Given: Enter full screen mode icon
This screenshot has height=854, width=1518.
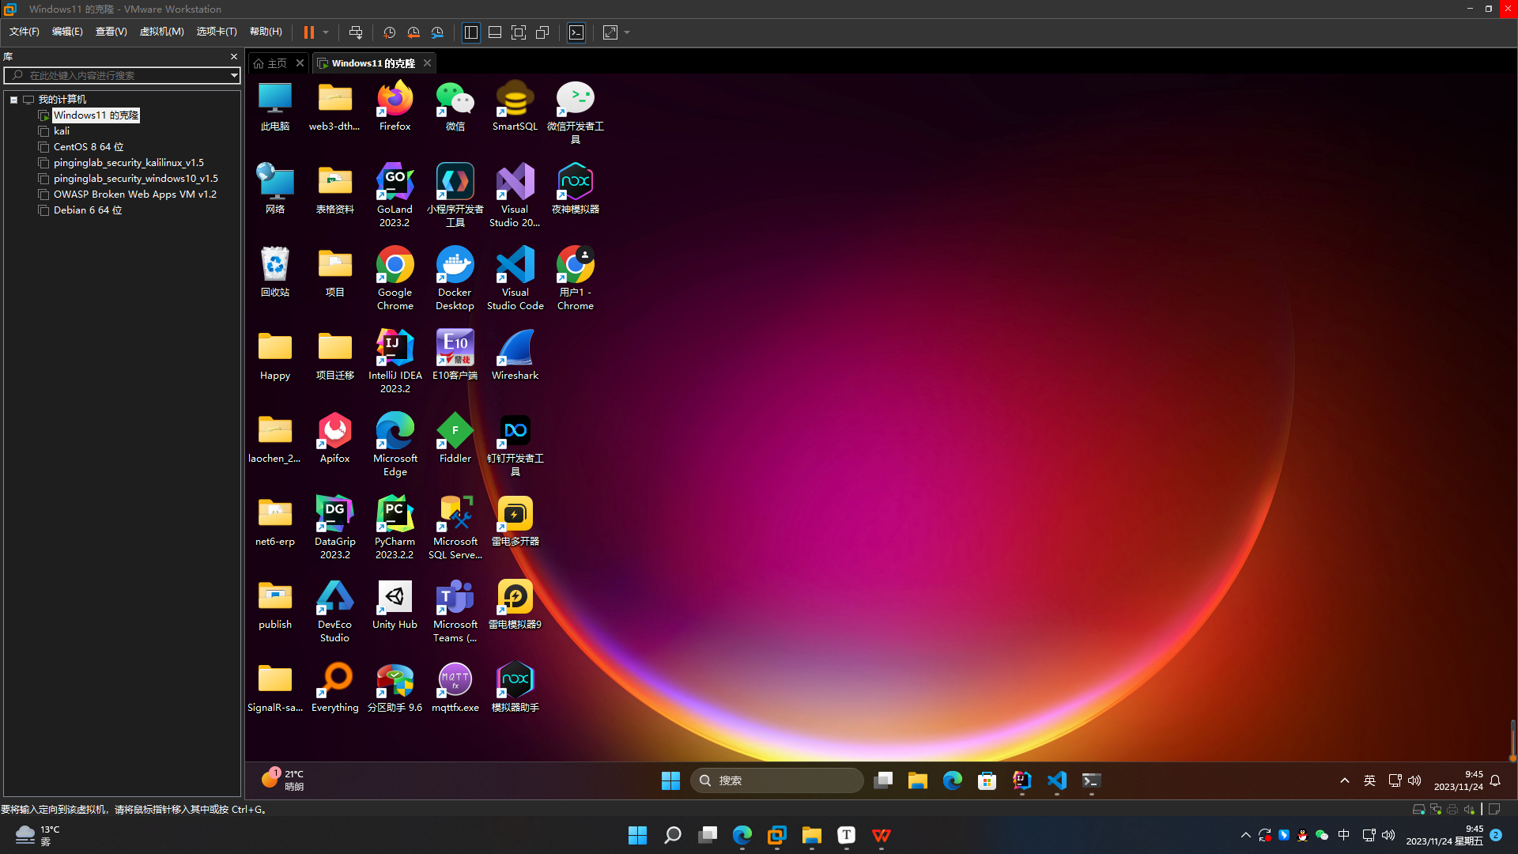Looking at the screenshot, I should [519, 32].
